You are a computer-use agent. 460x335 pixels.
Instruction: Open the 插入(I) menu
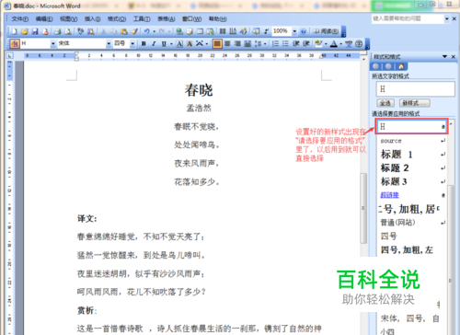coord(92,19)
